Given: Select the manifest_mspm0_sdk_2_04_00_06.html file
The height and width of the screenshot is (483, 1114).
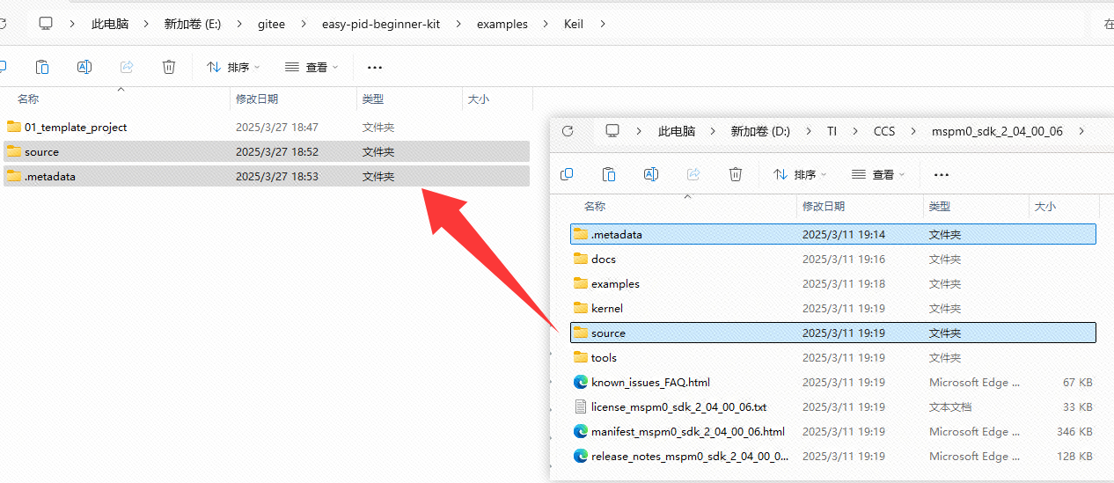Looking at the screenshot, I should (x=833, y=432).
